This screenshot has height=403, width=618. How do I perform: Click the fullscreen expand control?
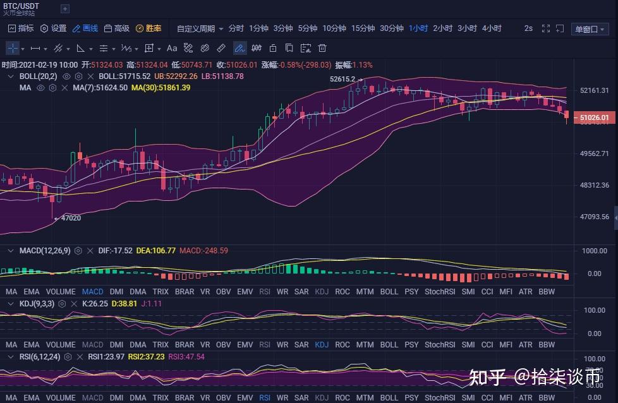pyautogui.click(x=546, y=28)
